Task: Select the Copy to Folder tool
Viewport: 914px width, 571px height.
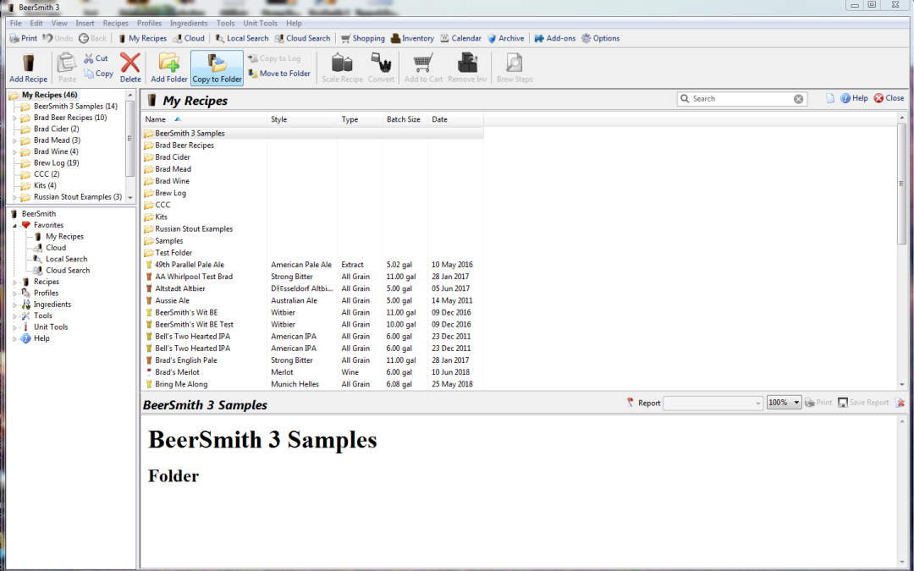Action: coord(217,68)
